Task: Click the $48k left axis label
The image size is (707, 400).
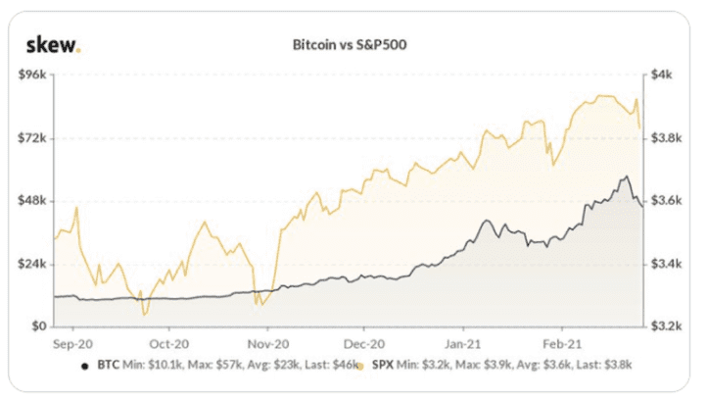Action: 32,200
